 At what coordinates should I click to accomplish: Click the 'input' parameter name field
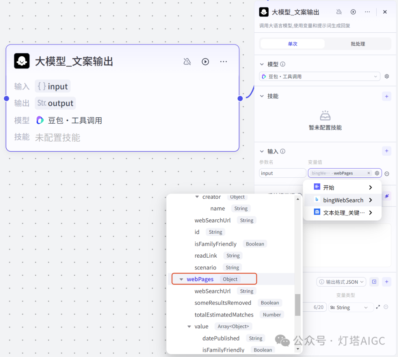click(x=283, y=173)
